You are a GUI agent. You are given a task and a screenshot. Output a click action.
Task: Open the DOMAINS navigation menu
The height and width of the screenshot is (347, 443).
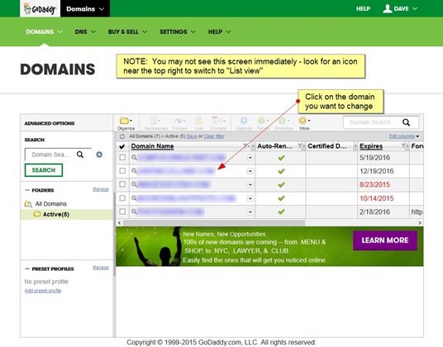(44, 31)
